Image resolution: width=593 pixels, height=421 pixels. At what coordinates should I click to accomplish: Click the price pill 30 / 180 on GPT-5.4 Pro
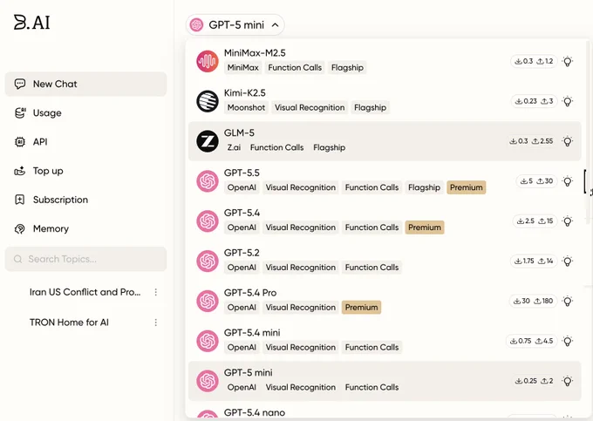pos(533,302)
